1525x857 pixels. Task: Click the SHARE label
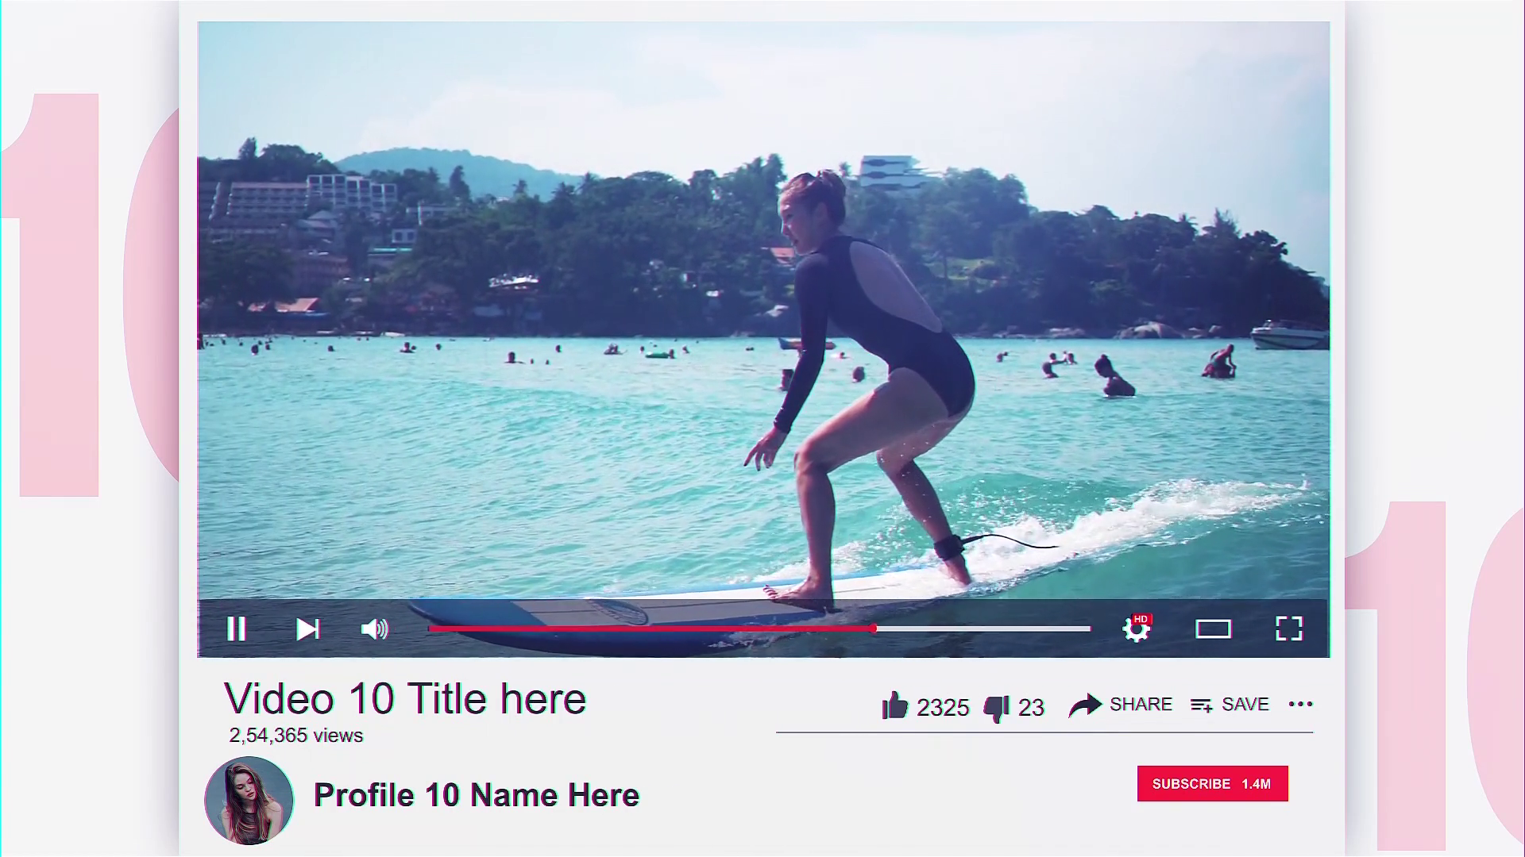click(x=1141, y=704)
